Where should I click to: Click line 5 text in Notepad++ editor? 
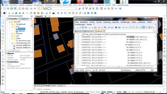[x=111, y=45]
